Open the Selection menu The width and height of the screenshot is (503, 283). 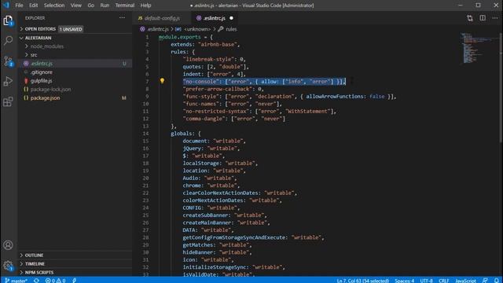pyautogui.click(x=54, y=6)
